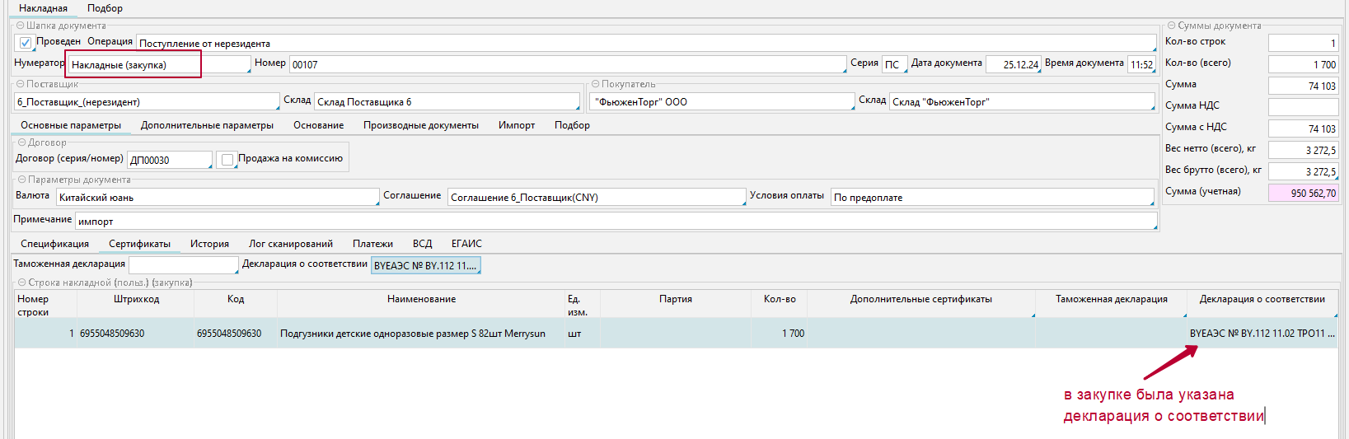Collapse the Параметры документа group

[22, 180]
